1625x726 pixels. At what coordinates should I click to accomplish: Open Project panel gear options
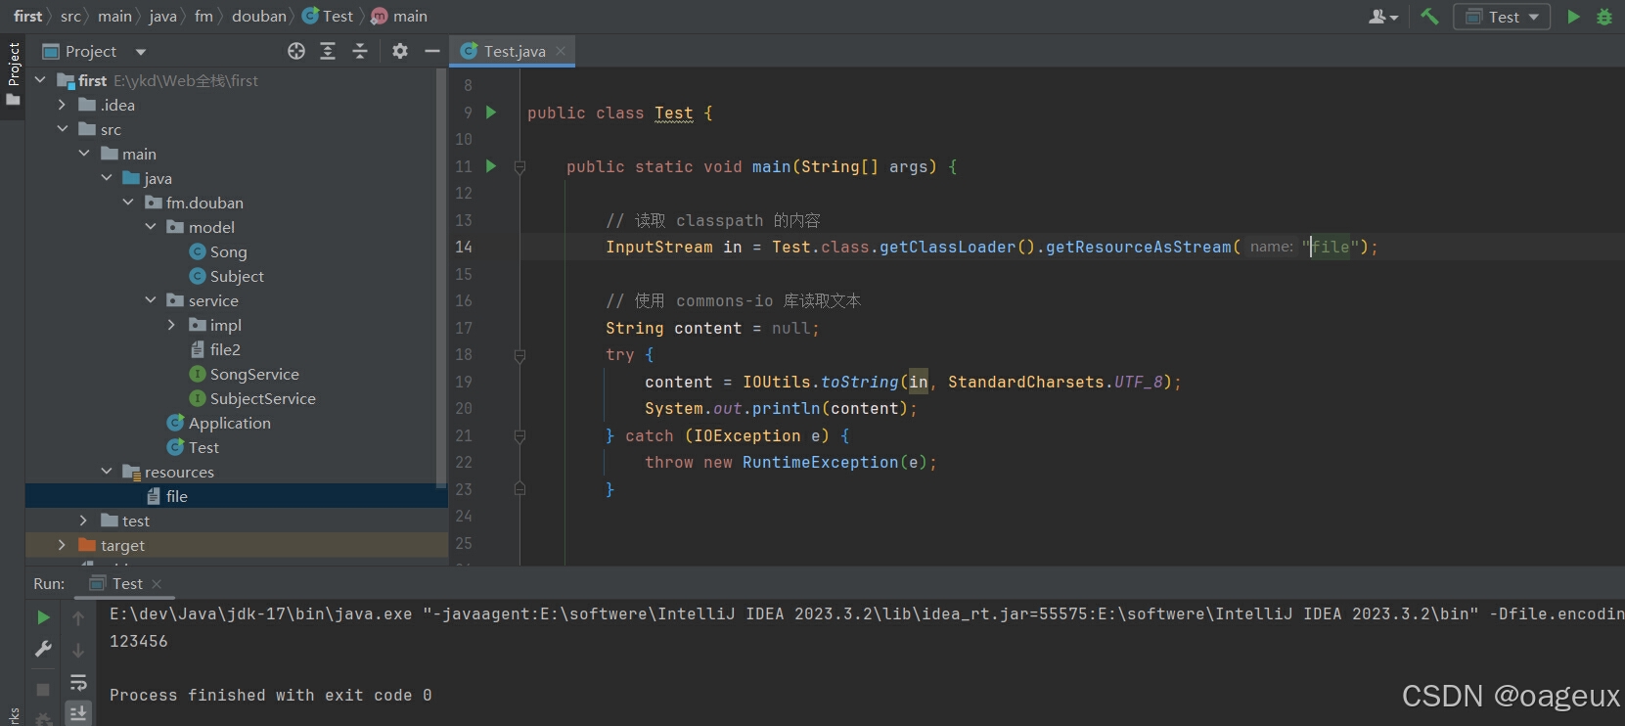[x=400, y=51]
